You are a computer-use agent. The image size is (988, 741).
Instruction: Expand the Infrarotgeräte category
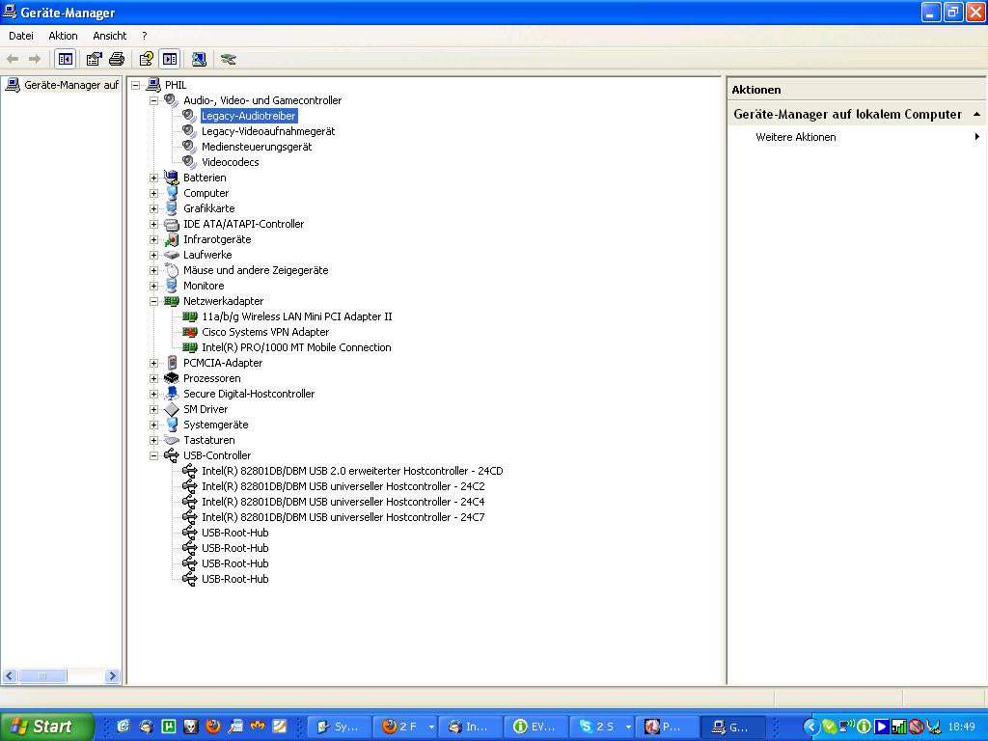[x=153, y=239]
